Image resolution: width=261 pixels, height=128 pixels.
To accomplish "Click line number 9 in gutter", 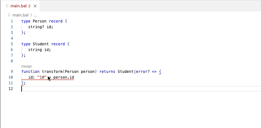I will point(12,72).
